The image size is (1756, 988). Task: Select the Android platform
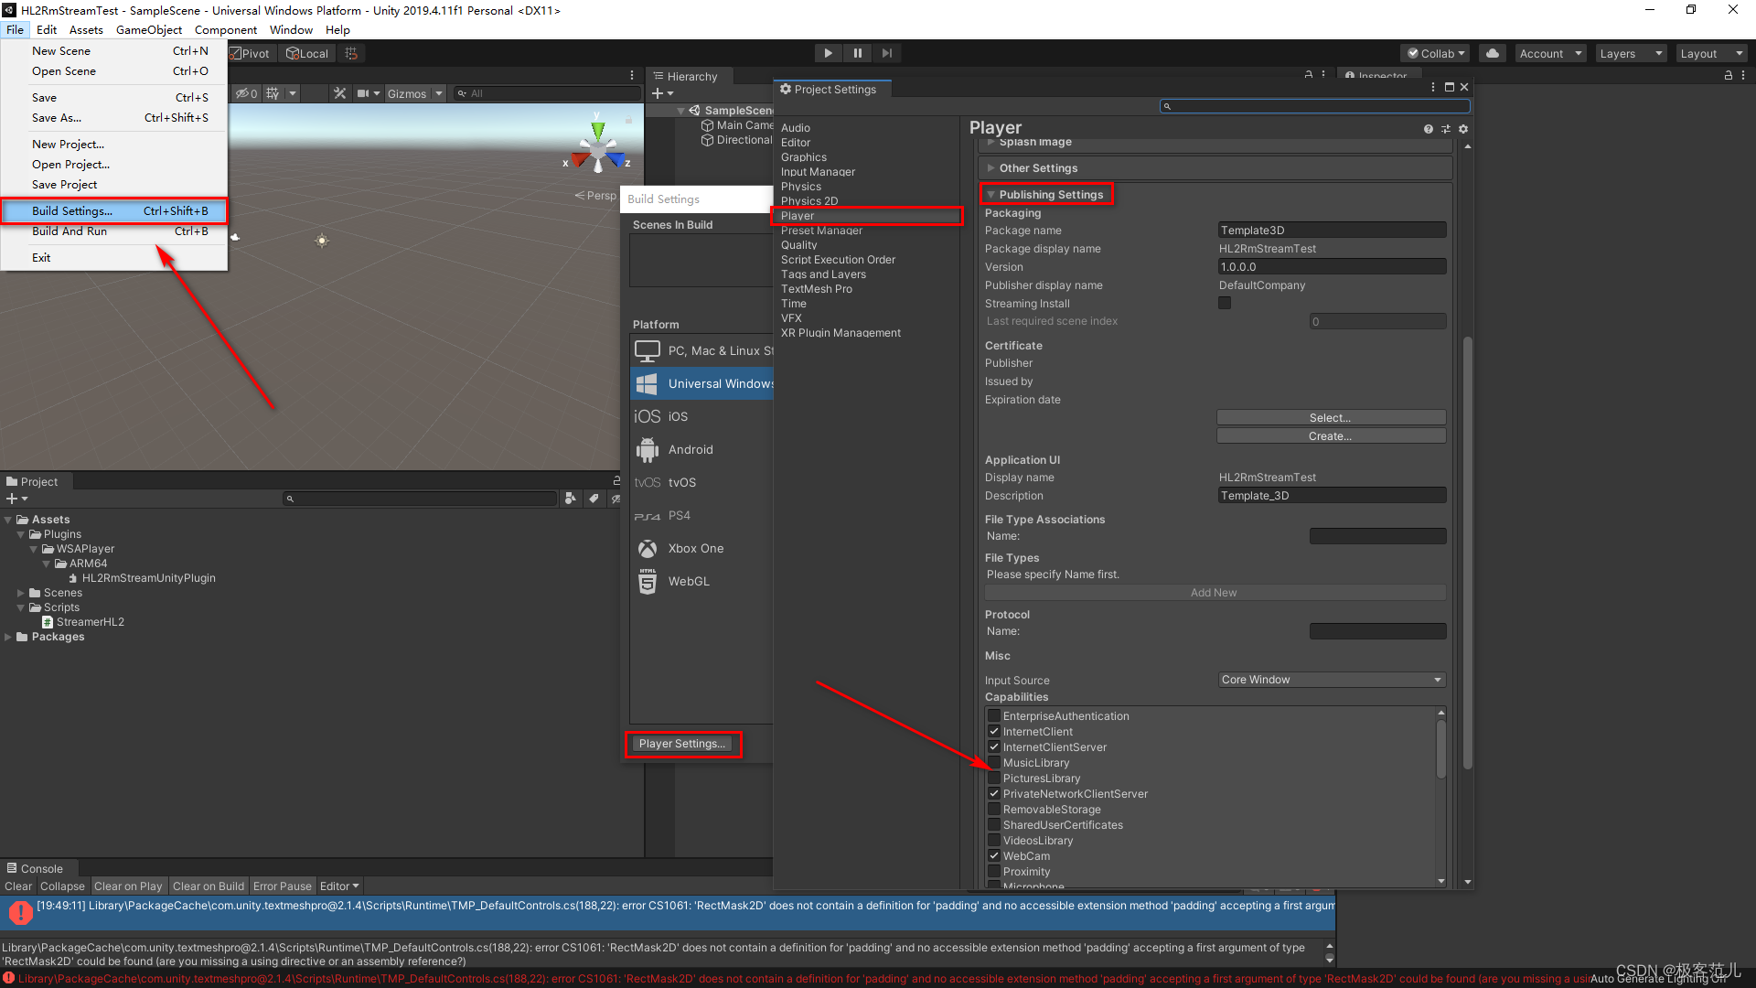[x=701, y=449]
